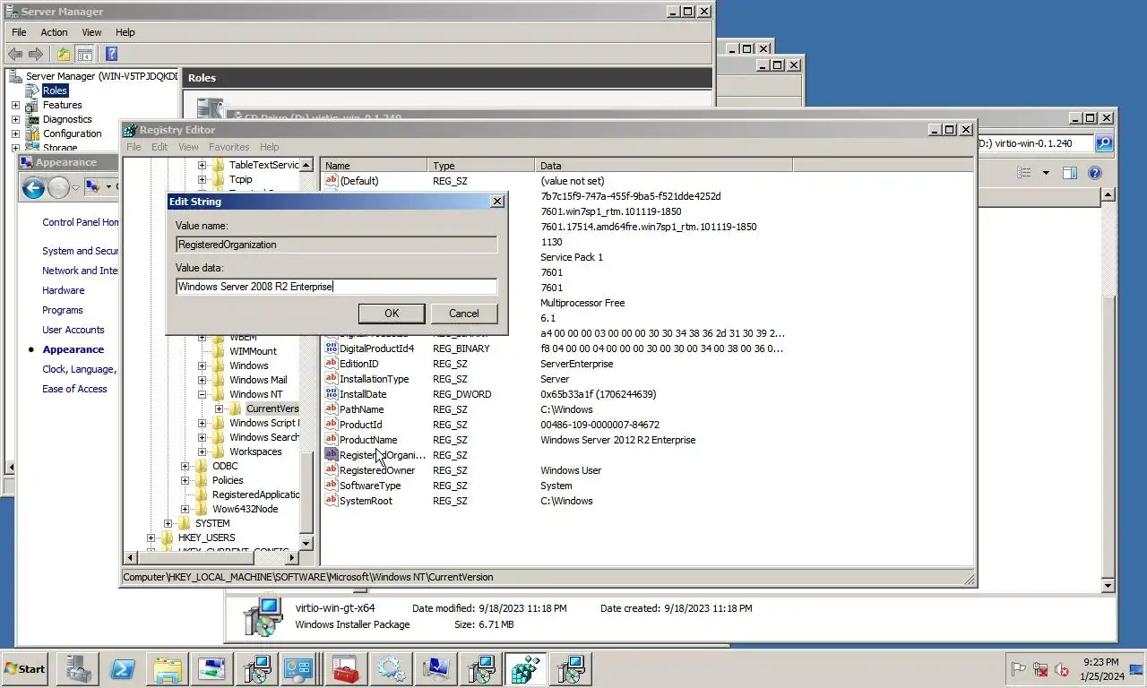Select the ProductName registry value
The width and height of the screenshot is (1147, 688).
367,440
